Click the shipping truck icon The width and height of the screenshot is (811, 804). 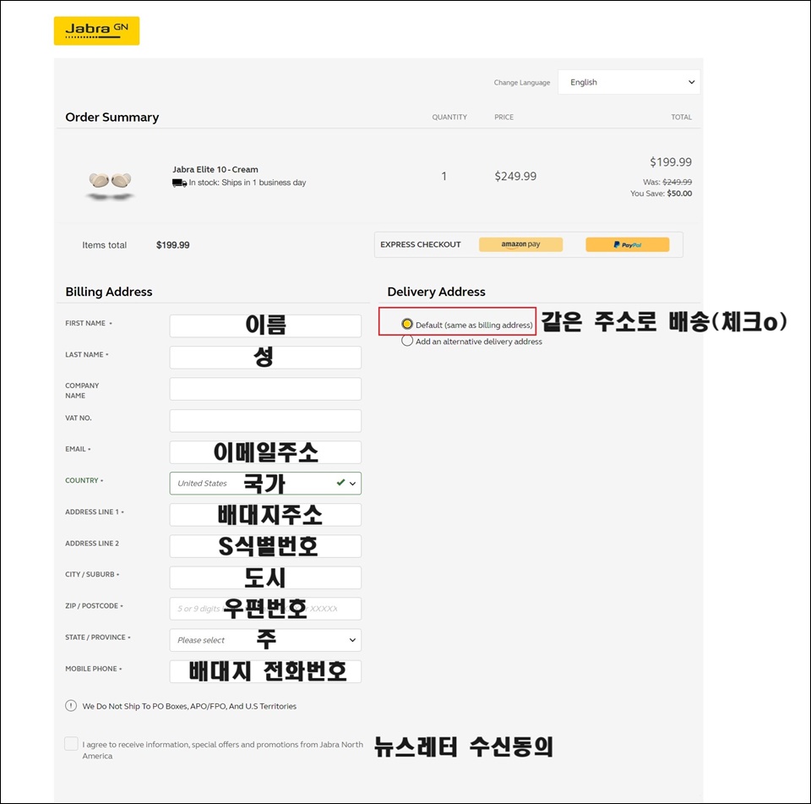[x=179, y=183]
